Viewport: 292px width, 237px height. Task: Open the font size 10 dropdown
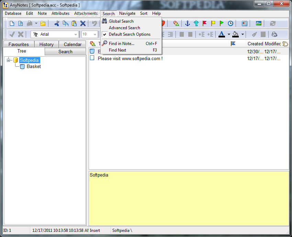pos(95,34)
